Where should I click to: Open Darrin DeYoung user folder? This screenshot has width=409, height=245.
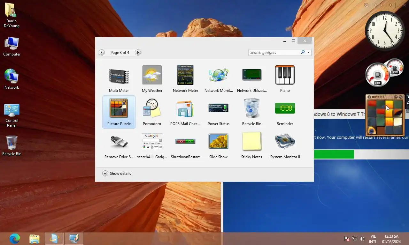tap(12, 15)
